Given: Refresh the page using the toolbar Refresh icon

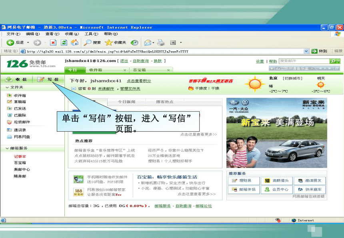Looking at the screenshot, I should pyautogui.click(x=64, y=42).
